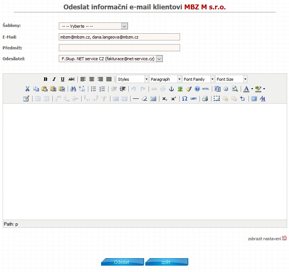
Task: Outdent the paragraph
Action: click(114, 89)
